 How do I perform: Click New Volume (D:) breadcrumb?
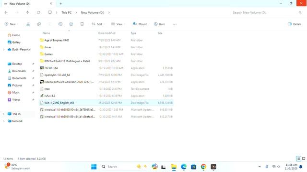(93, 12)
